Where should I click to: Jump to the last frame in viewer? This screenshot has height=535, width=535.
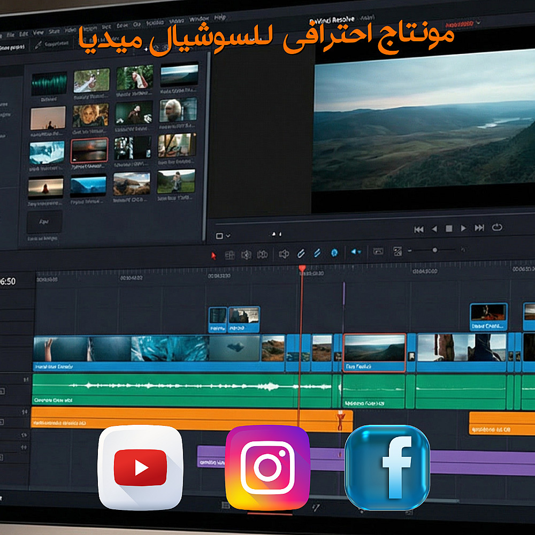click(x=479, y=227)
